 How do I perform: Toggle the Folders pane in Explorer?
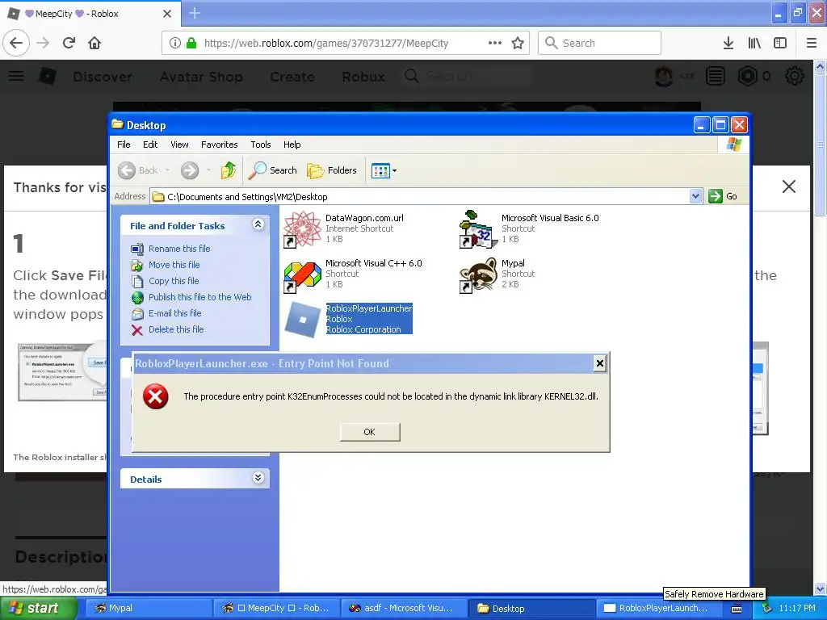pyautogui.click(x=332, y=170)
